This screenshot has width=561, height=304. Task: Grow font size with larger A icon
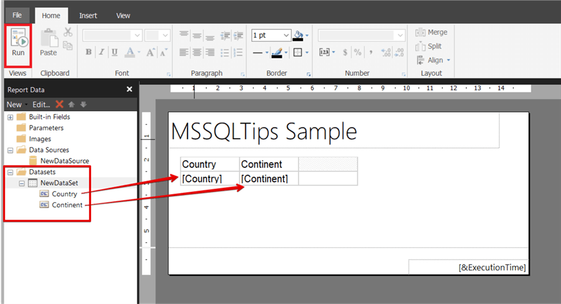click(x=150, y=52)
